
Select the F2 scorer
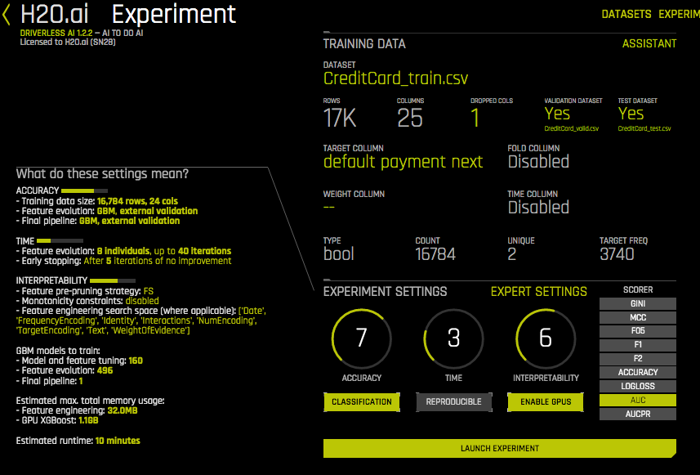(x=637, y=359)
